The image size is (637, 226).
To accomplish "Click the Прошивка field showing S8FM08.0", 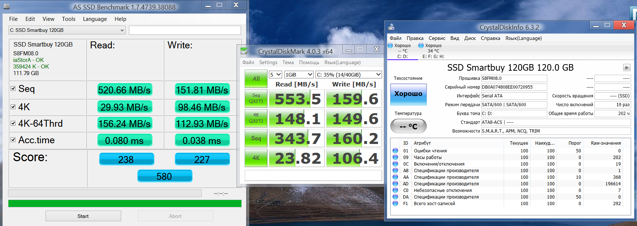I will coord(514,78).
